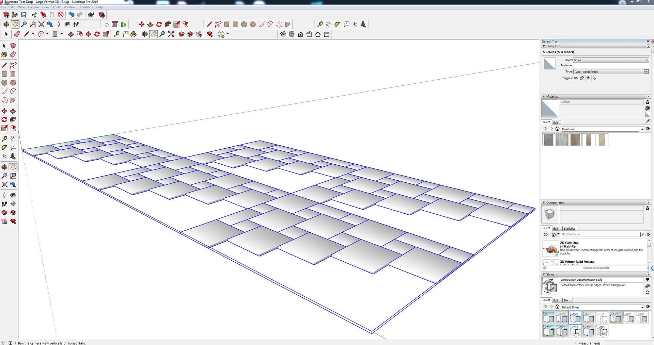654x345 pixels.
Task: Click the Orbit tool in left toolbar
Action: pyautogui.click(x=4, y=167)
